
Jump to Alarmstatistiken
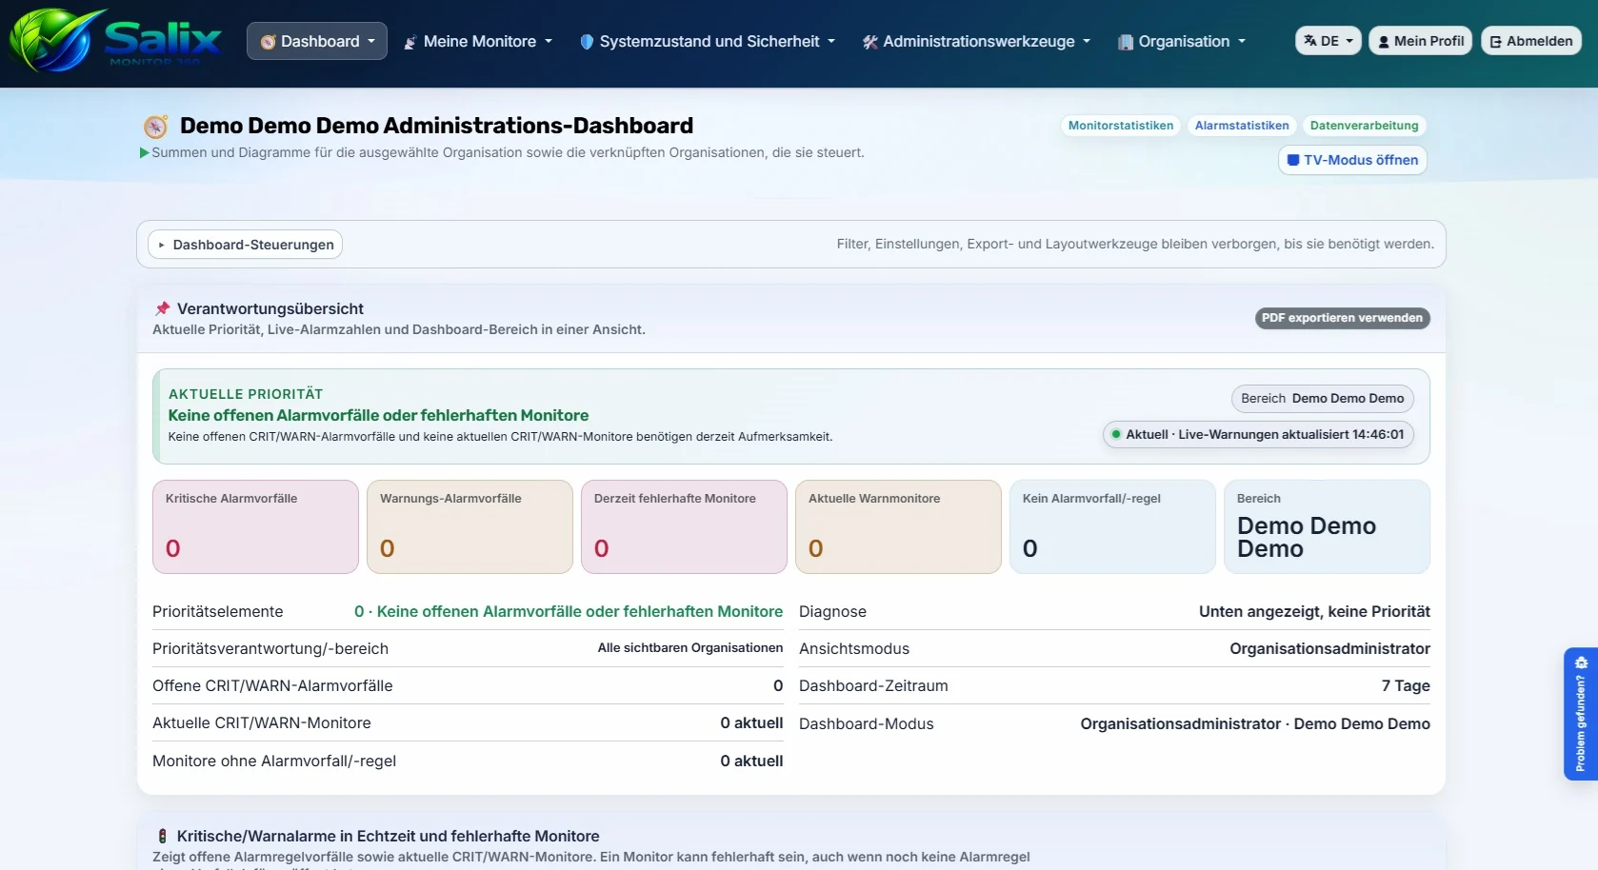point(1242,126)
